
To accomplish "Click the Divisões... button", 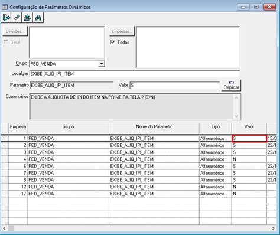I will [15, 31].
